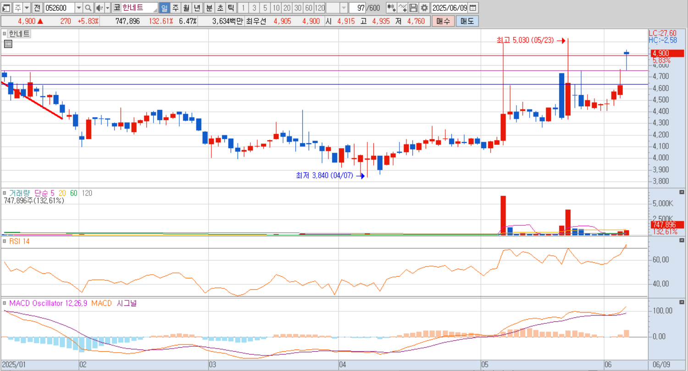The image size is (688, 371).
Task: Switch to the 초 second chart
Action: (x=220, y=8)
